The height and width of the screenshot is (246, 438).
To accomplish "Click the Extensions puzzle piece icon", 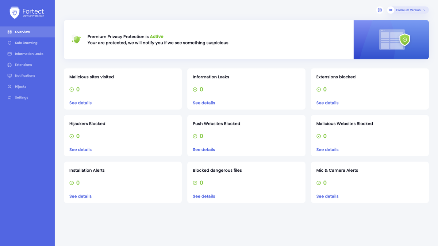I will [9, 65].
